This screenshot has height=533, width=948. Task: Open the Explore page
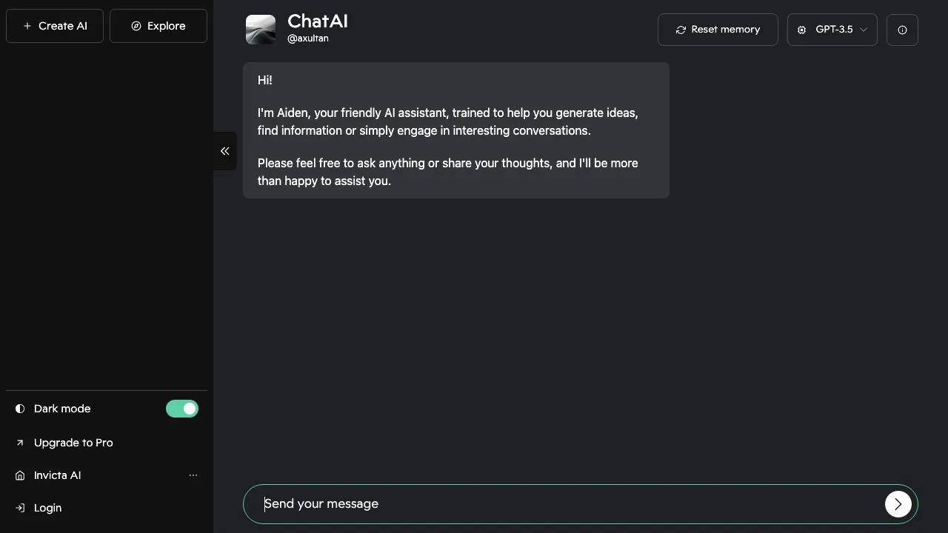tap(158, 26)
